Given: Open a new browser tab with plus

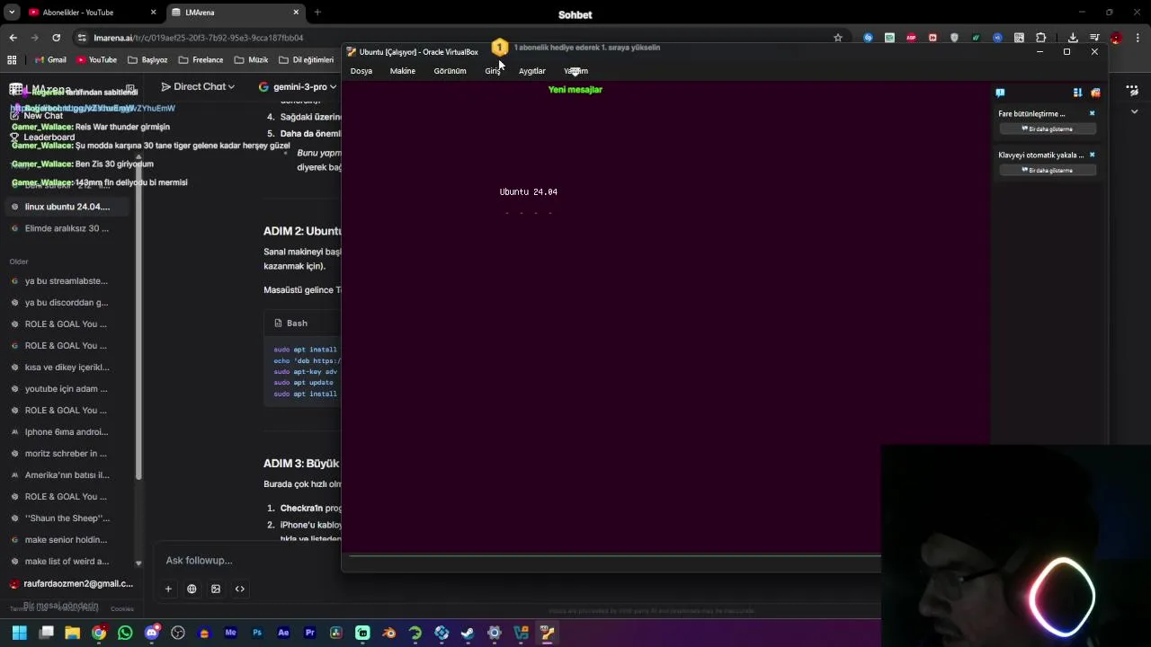Looking at the screenshot, I should (317, 13).
